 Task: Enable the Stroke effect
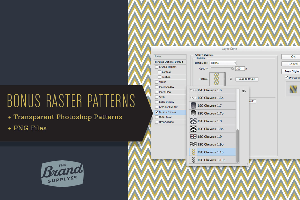pyautogui.click(x=157, y=82)
